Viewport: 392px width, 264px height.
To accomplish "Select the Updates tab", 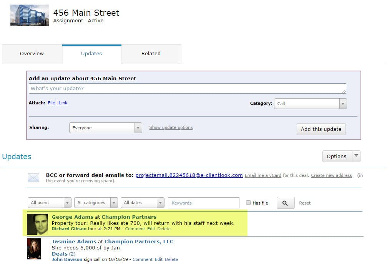I will click(91, 54).
